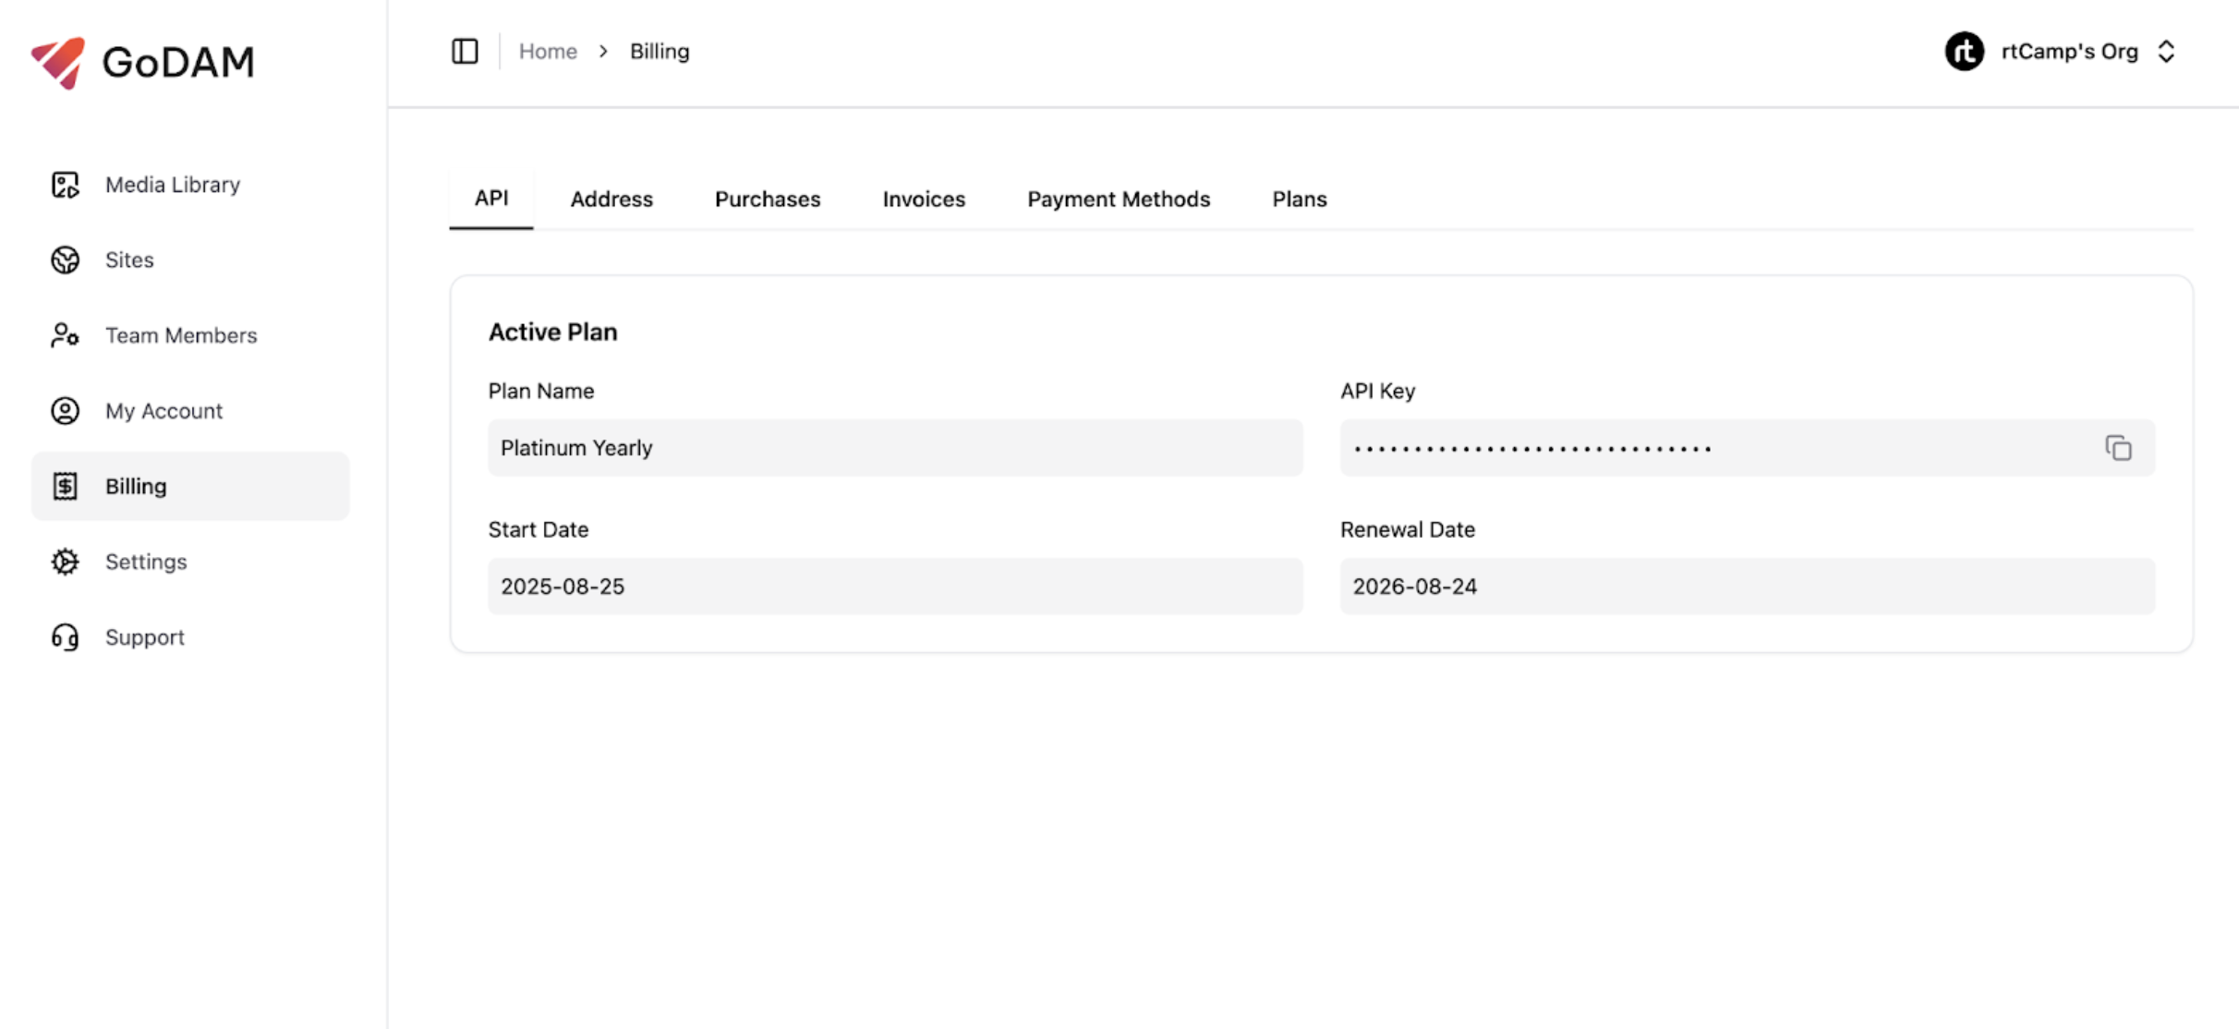2239x1029 pixels.
Task: Toggle the sidebar collapse panel icon
Action: [465, 51]
